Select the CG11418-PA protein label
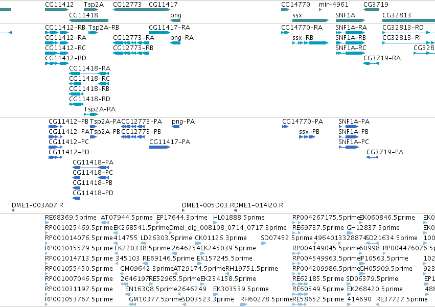The height and width of the screenshot is (307, 435). click(x=93, y=162)
